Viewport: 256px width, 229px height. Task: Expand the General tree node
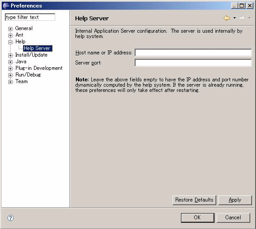click(x=10, y=29)
